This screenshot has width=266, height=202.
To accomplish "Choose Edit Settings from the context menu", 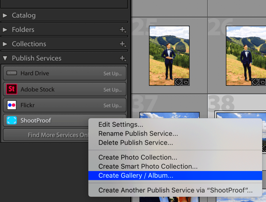I will (121, 124).
